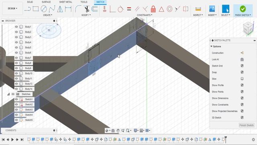The width and height of the screenshot is (257, 145).
Task: Select the Trim scissors tool
Action: [x=87, y=9]
